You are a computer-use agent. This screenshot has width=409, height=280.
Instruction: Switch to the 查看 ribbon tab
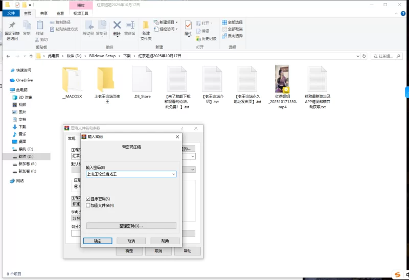pos(60,14)
